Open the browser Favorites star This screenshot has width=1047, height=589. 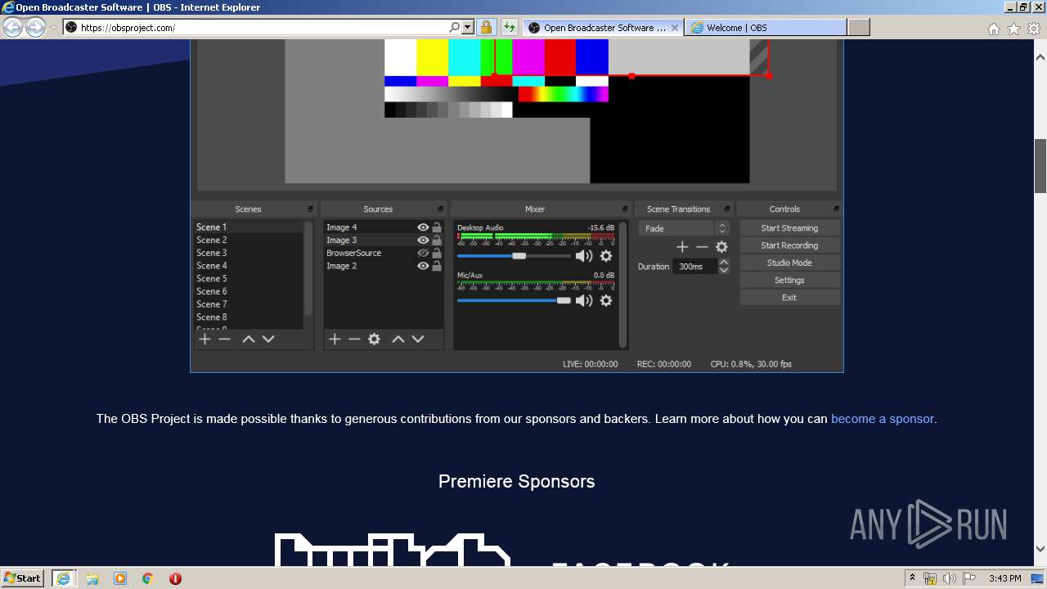click(1013, 29)
